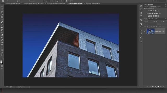The height and width of the screenshot is (93, 167).
Task: Click the Background layer lock icon
Action: pyautogui.click(x=163, y=31)
